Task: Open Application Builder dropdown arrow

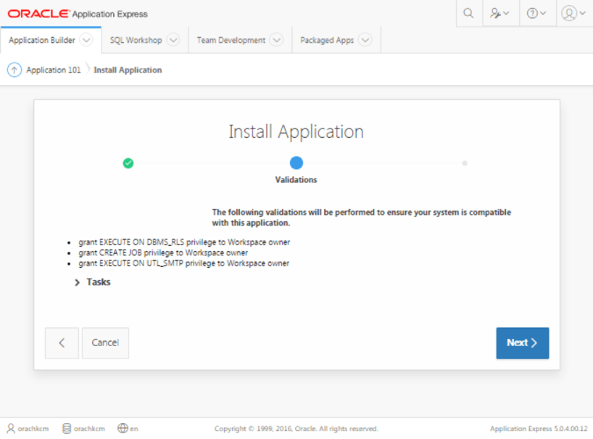Action: tap(86, 40)
